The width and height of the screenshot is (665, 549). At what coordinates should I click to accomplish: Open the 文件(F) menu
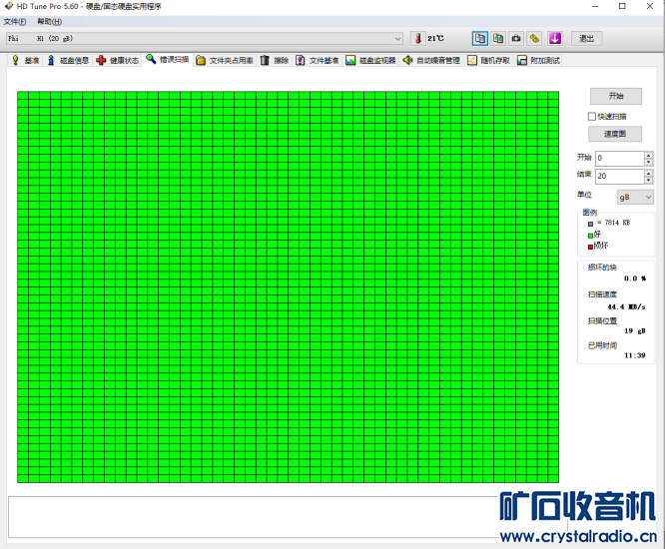pos(15,22)
